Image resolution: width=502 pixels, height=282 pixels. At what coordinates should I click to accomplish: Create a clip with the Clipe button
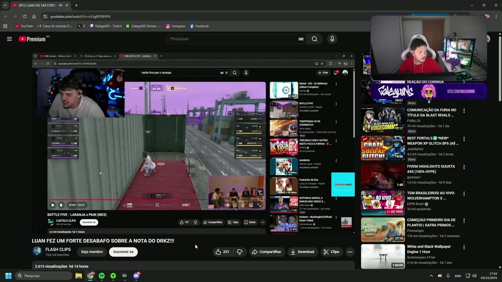coord(331,252)
